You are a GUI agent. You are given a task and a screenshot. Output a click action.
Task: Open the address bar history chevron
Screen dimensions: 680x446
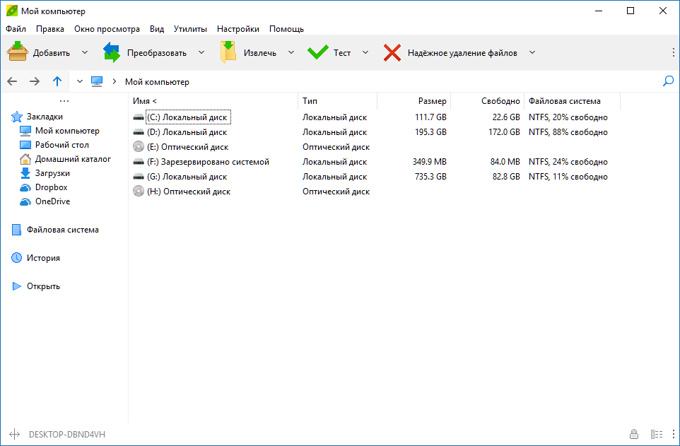[79, 81]
